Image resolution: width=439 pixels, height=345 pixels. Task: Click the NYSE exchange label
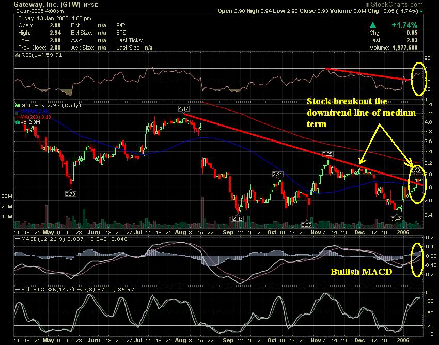point(91,5)
